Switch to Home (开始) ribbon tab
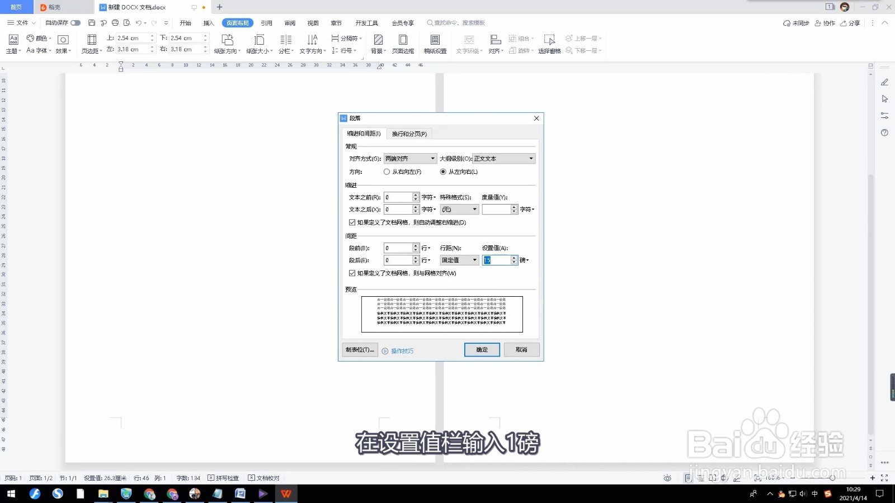Image resolution: width=895 pixels, height=503 pixels. [186, 23]
